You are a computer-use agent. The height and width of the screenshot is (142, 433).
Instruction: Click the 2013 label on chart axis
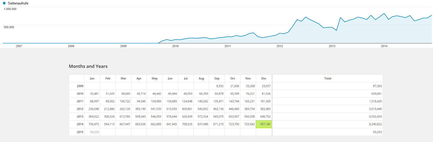[332, 46]
